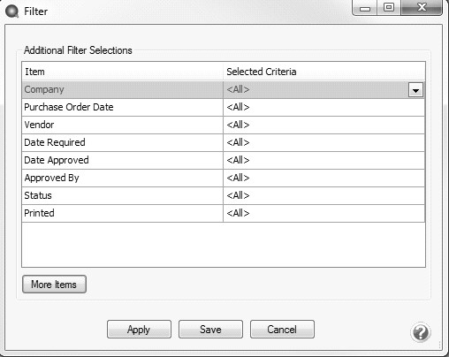Click the Filter window app icon
This screenshot has height=357, width=449.
coord(12,11)
